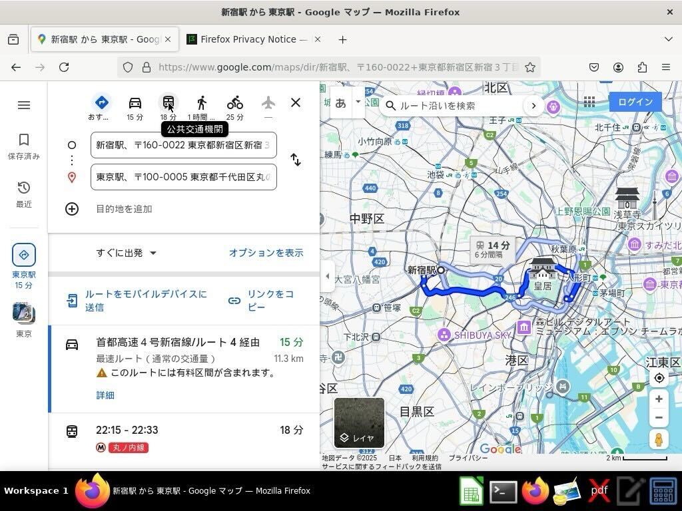The height and width of the screenshot is (511, 682).
Task: Go back to the previous page
Action: [16, 67]
